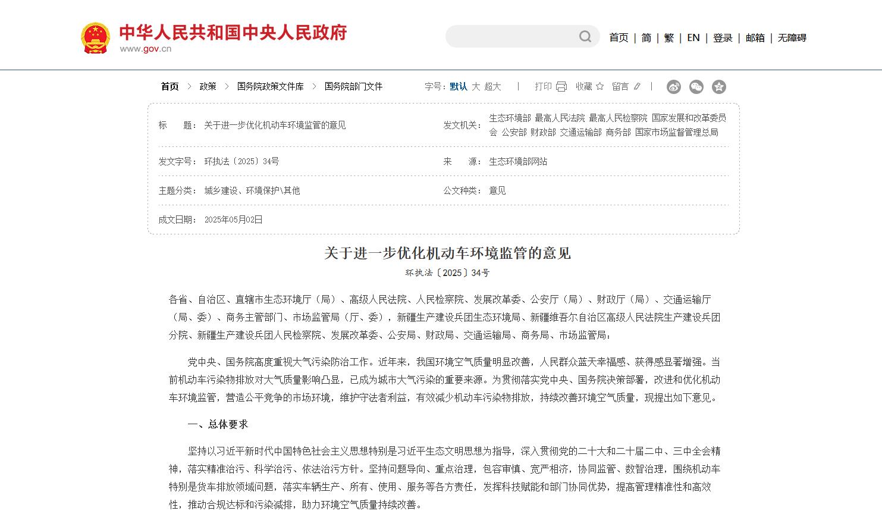Open the 登录 login link
Image resolution: width=882 pixels, height=520 pixels.
click(723, 38)
